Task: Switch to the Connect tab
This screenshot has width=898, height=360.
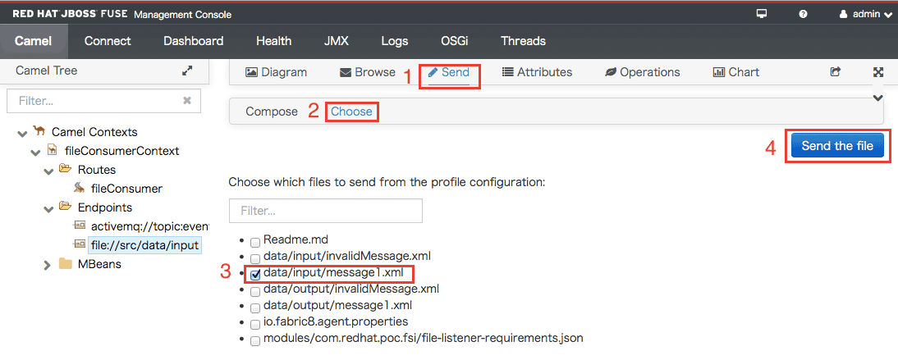Action: click(108, 41)
